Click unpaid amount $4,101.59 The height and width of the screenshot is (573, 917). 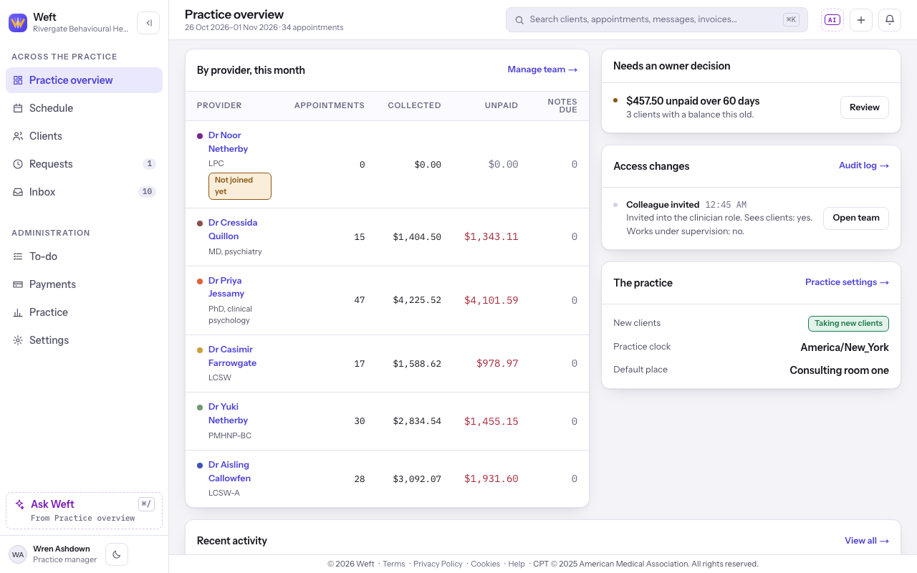(491, 301)
